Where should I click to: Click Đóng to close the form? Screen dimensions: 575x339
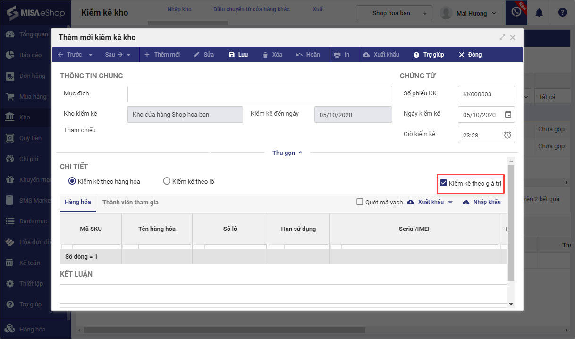(x=470, y=55)
